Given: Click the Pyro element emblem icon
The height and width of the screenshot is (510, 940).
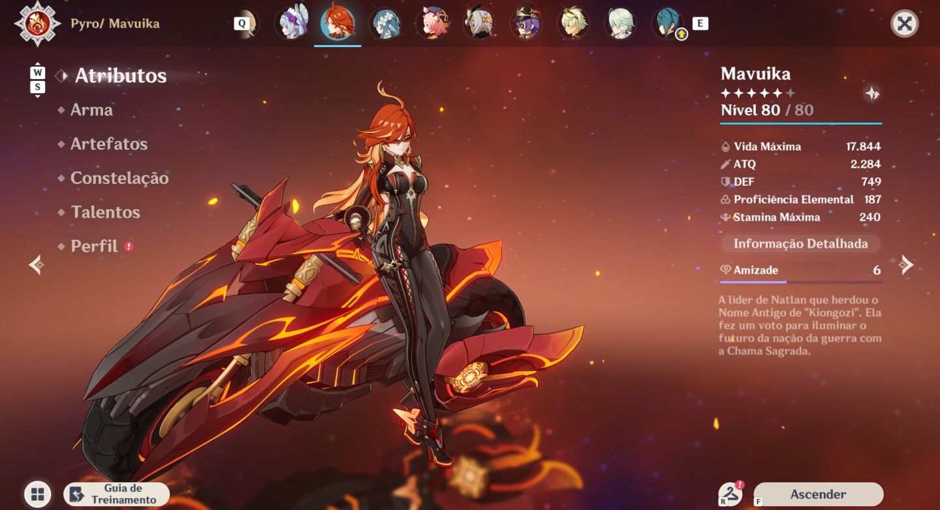Looking at the screenshot, I should (39, 23).
